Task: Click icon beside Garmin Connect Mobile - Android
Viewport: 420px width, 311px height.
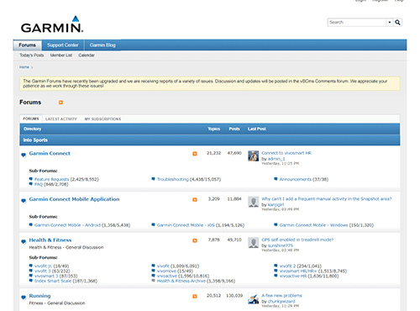Action: [x=31, y=224]
